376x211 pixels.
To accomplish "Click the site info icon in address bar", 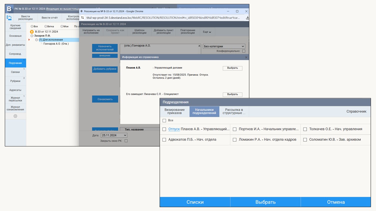I will pos(83,18).
